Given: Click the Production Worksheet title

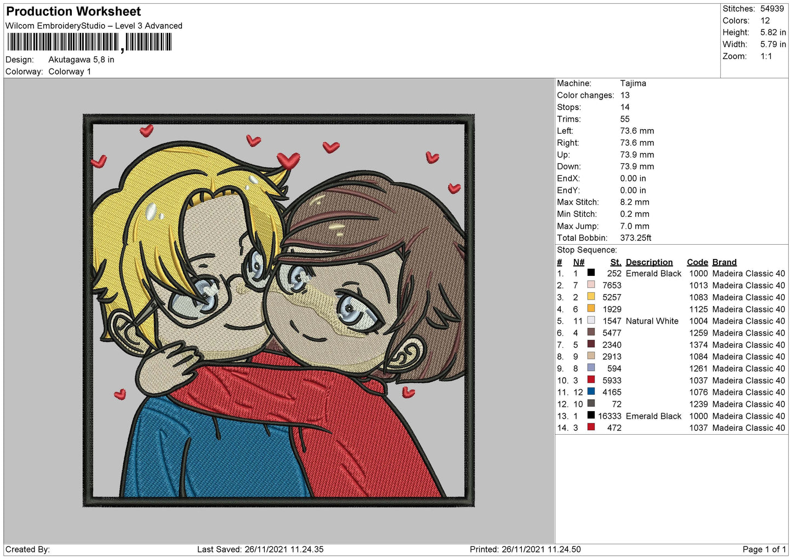Looking at the screenshot, I should (73, 11).
